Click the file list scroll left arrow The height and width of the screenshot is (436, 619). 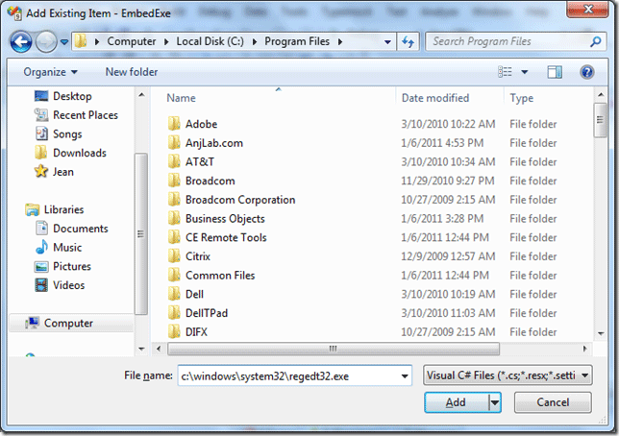159,349
